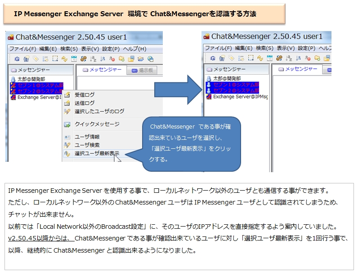Click メッセンジャー user-list header in right window
The width and height of the screenshot is (358, 276).
pyautogui.click(x=237, y=69)
